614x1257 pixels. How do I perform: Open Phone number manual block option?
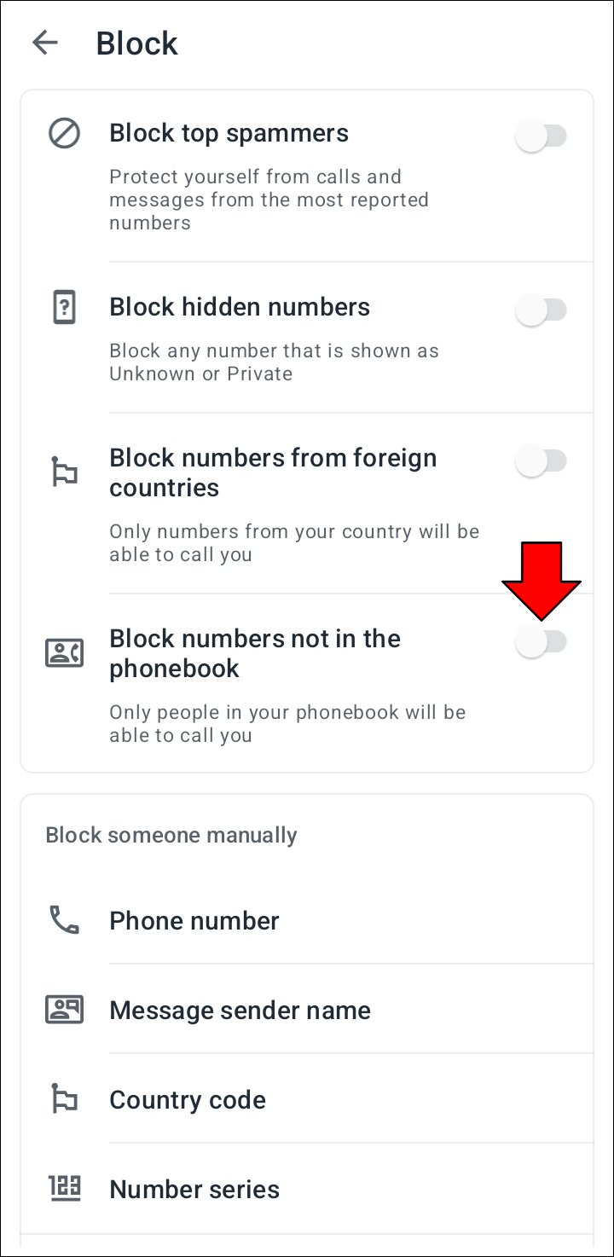[x=194, y=921]
